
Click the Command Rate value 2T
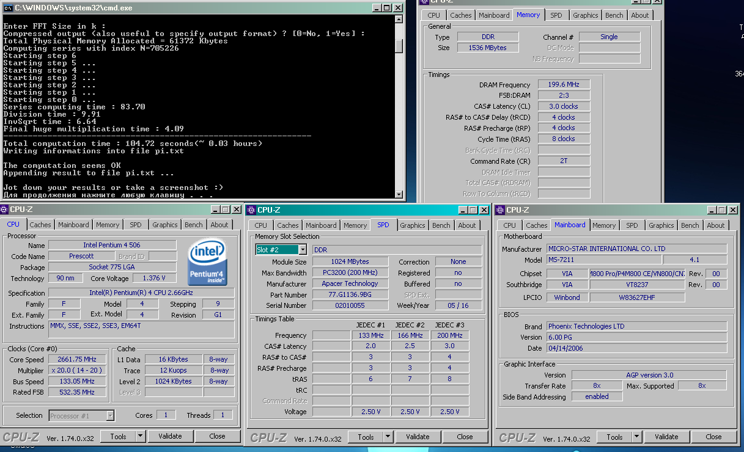pos(564,161)
